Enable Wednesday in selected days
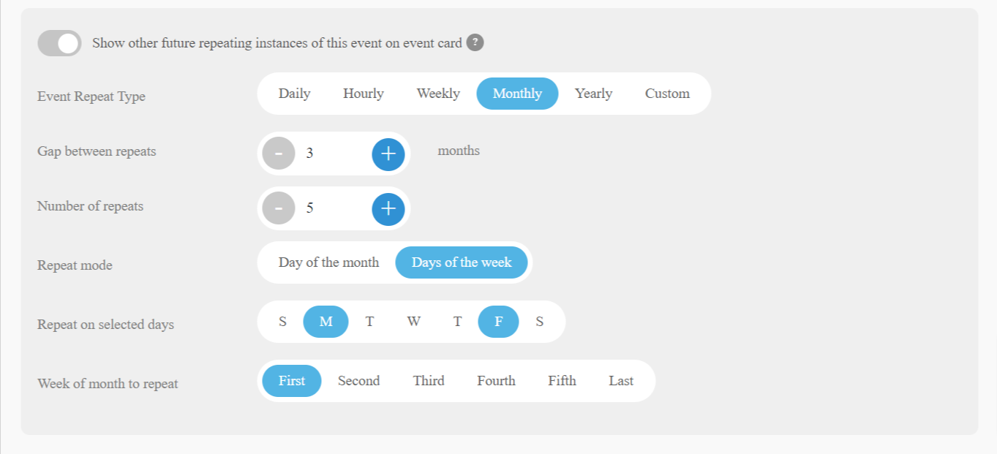 [x=414, y=322]
